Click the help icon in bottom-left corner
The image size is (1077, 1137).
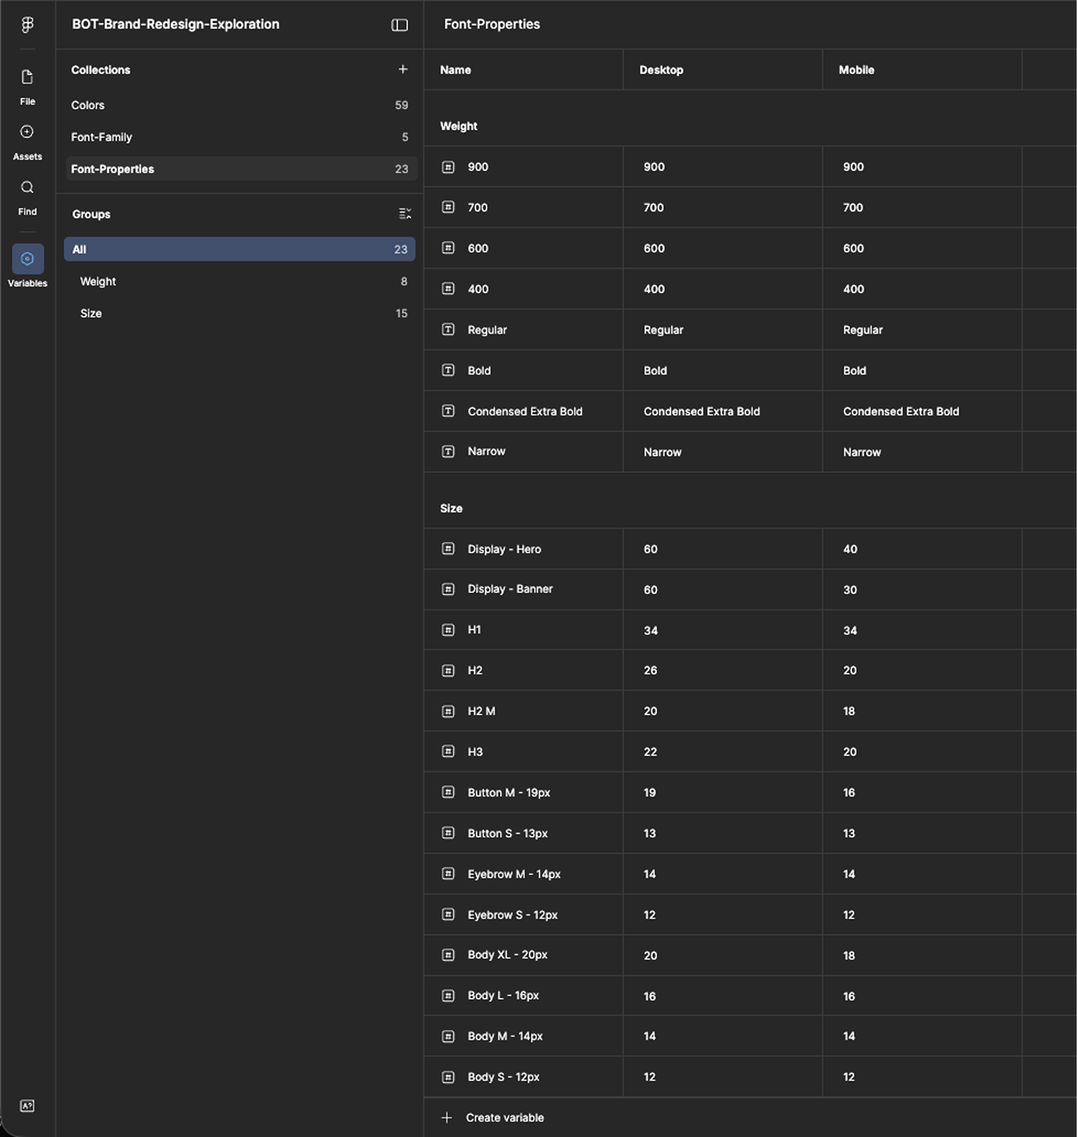point(27,1106)
